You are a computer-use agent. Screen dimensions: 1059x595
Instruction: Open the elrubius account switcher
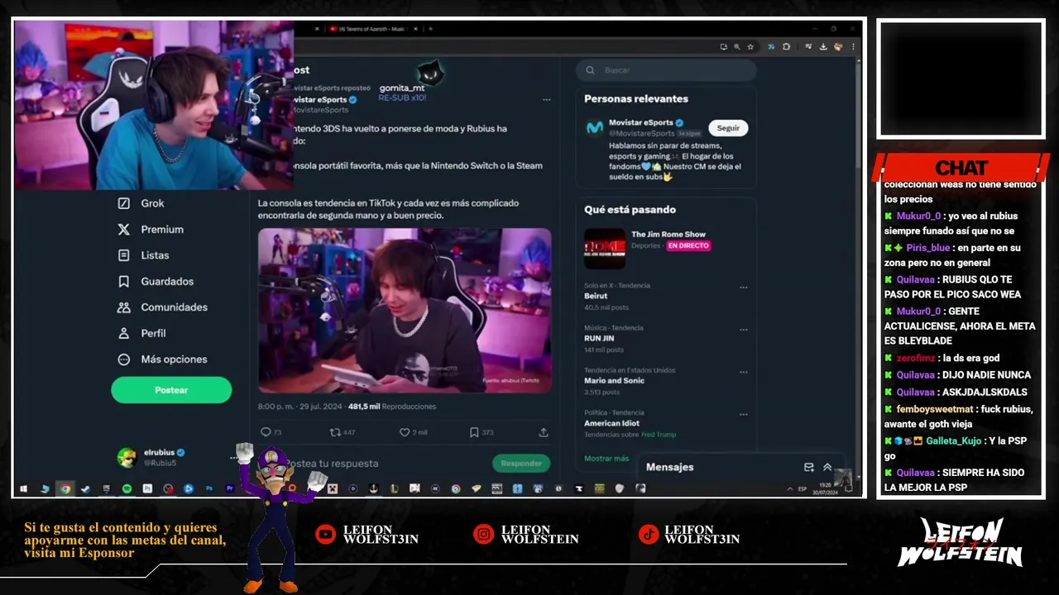point(177,457)
